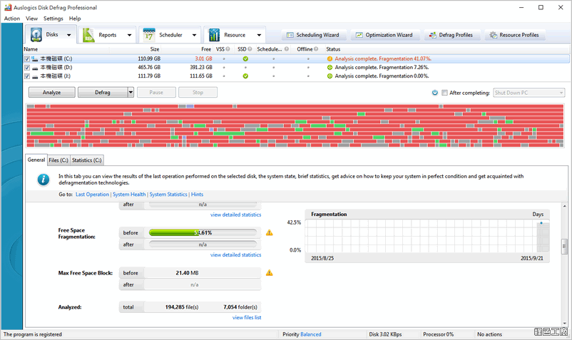The height and width of the screenshot is (340, 572).
Task: Click the orange status icon for drive C:
Action: (x=330, y=58)
